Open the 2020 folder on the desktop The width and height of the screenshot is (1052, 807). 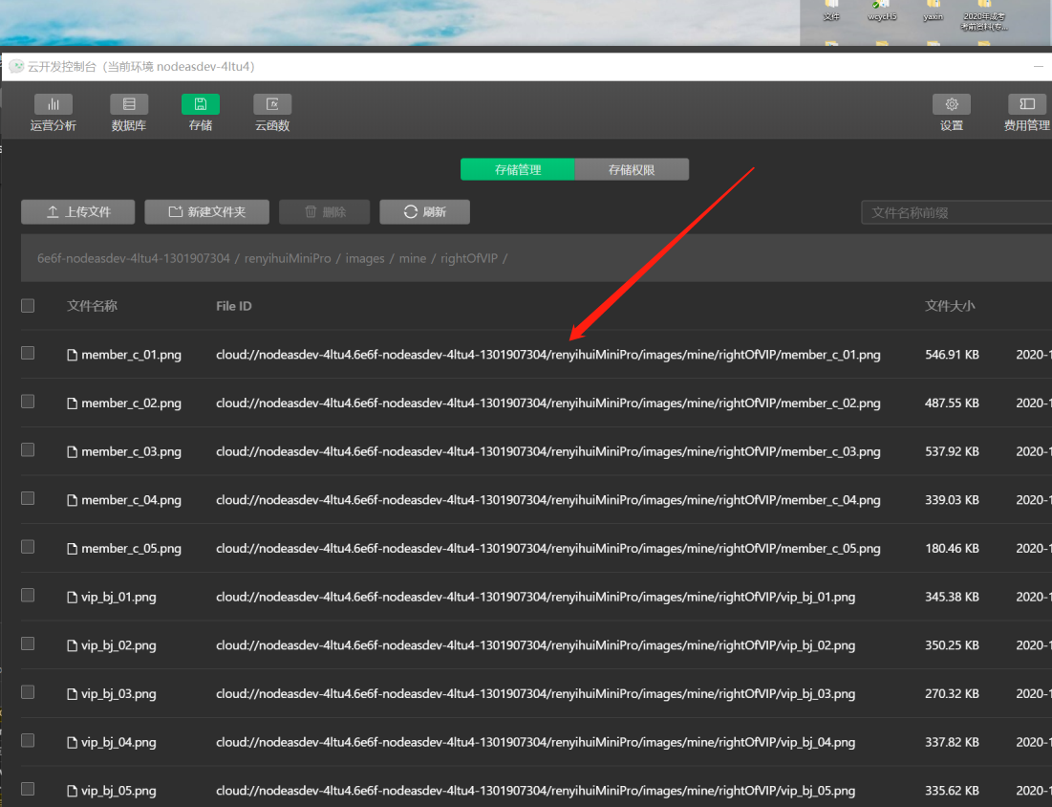pos(984,8)
